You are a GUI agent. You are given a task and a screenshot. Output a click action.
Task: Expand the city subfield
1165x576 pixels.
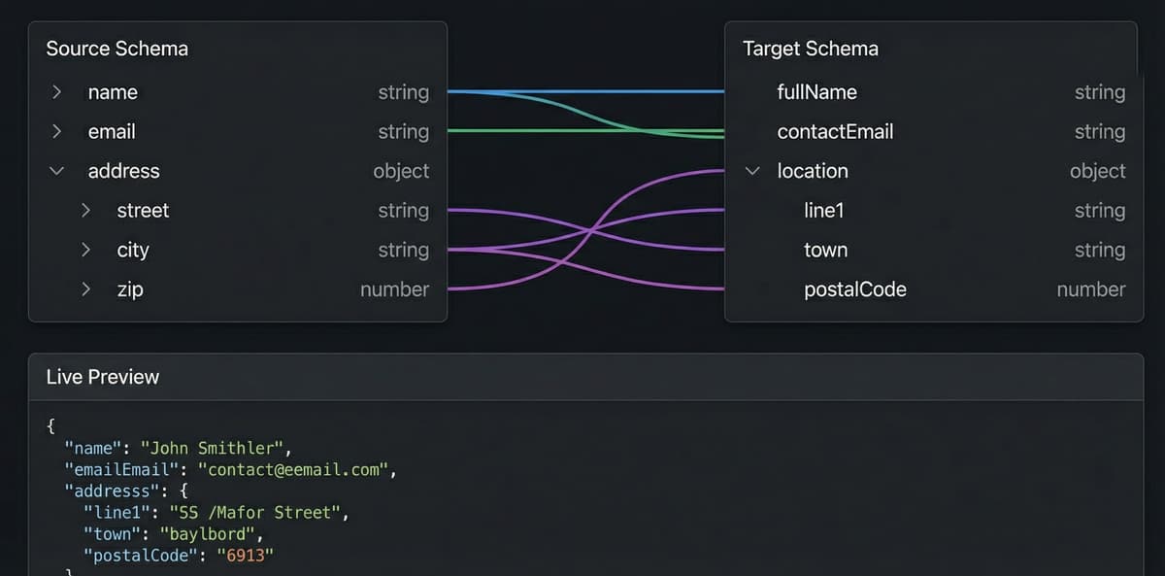(x=85, y=250)
